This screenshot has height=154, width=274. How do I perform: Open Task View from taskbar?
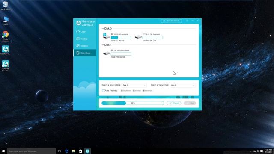pyautogui.click(x=60, y=151)
